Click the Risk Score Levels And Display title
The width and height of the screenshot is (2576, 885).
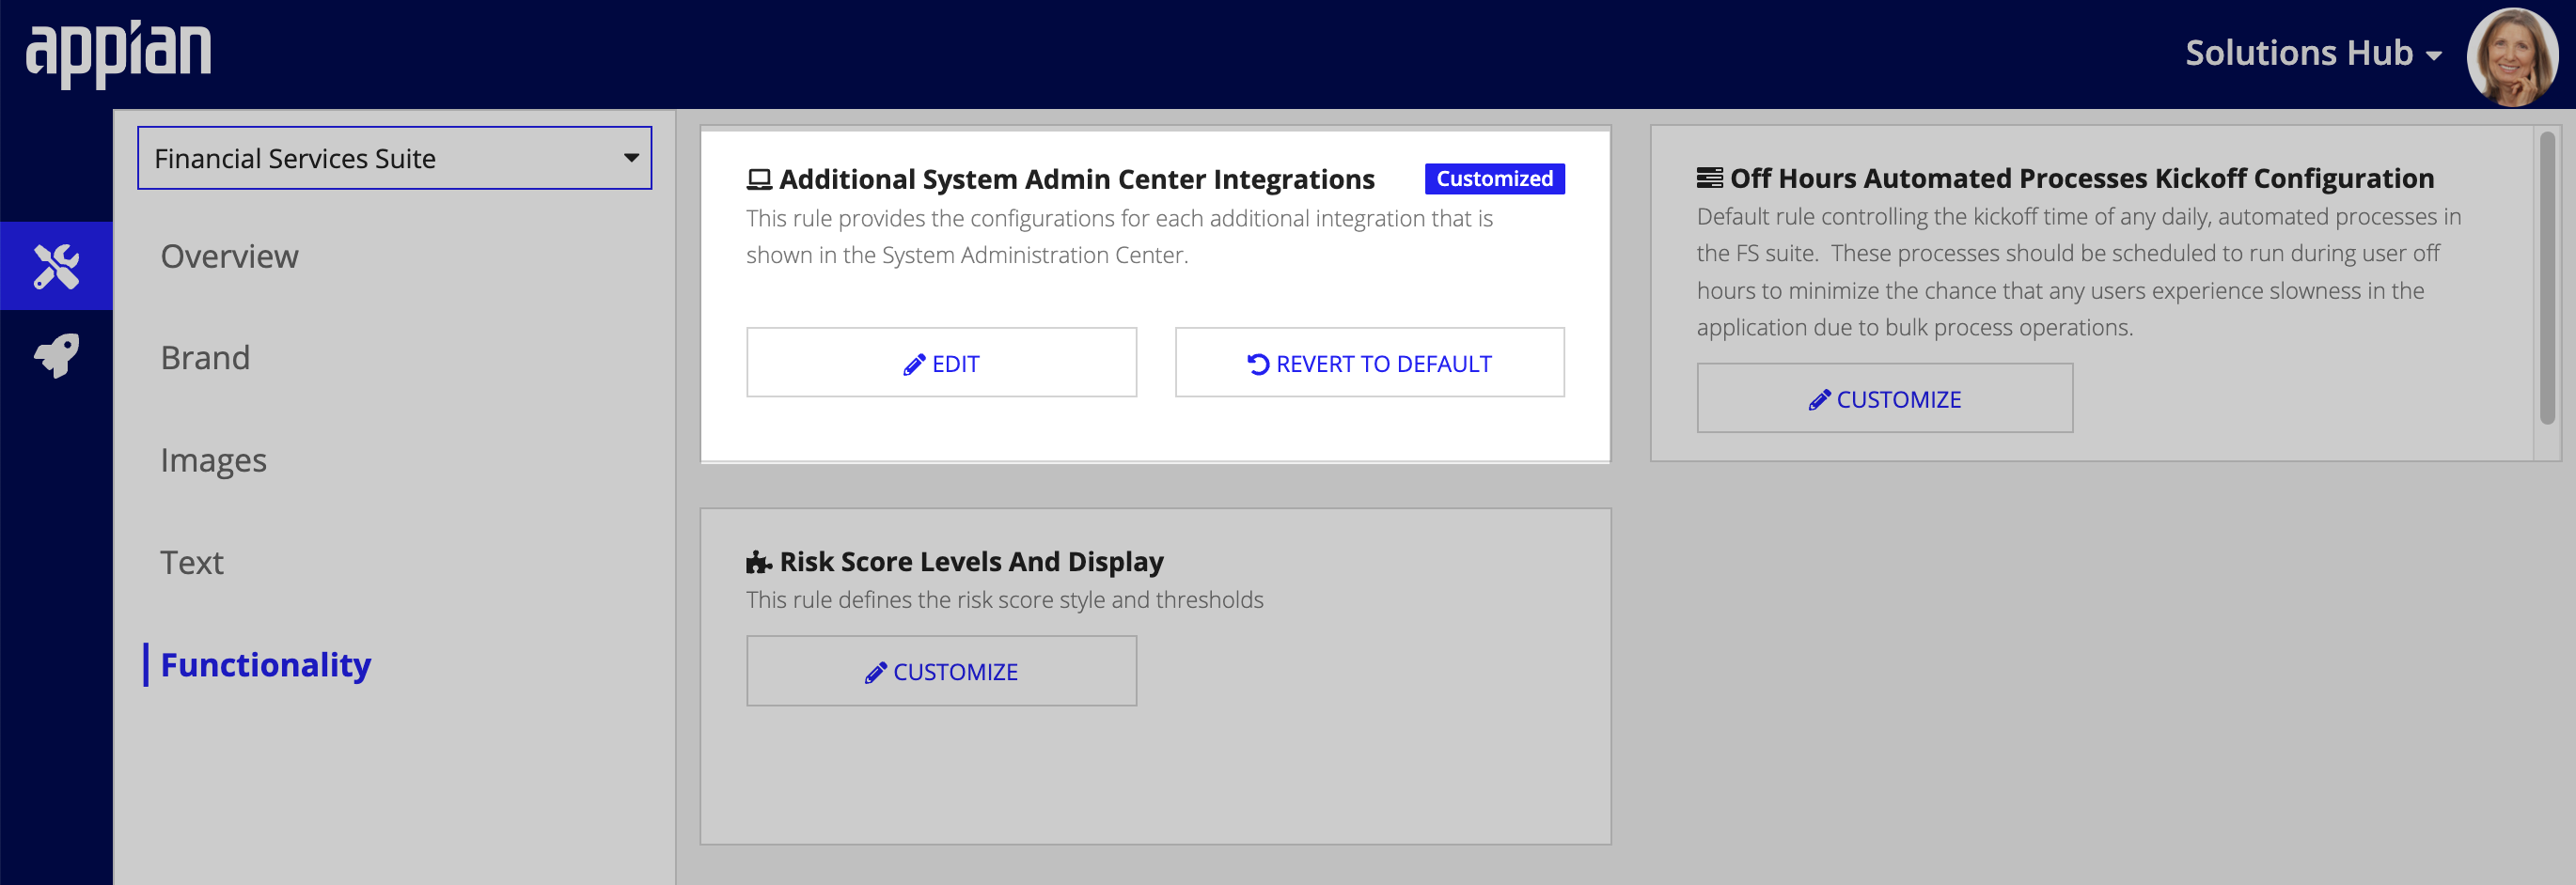point(971,562)
